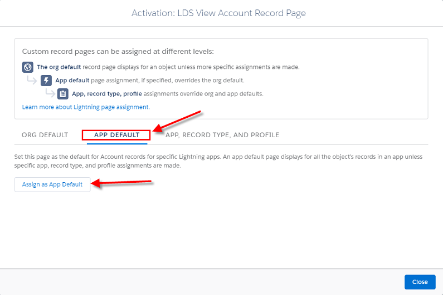Click Assign as App Default button
The width and height of the screenshot is (443, 295).
52,184
